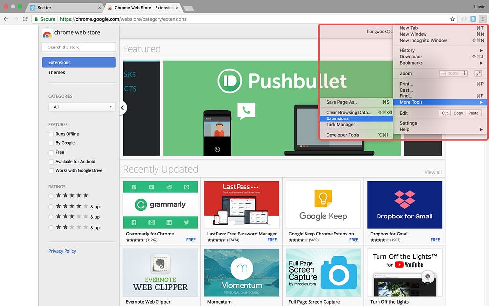Choose Find from Chrome menu

coord(441,96)
